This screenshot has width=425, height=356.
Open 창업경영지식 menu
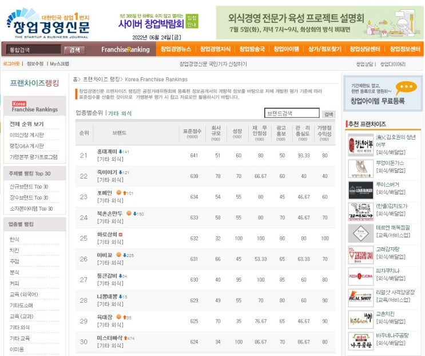coord(215,49)
